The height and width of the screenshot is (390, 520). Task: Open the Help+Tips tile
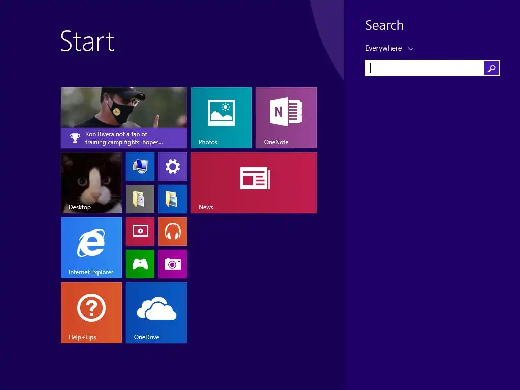coord(91,313)
